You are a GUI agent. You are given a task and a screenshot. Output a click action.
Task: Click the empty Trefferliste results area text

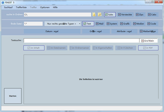click(91, 79)
